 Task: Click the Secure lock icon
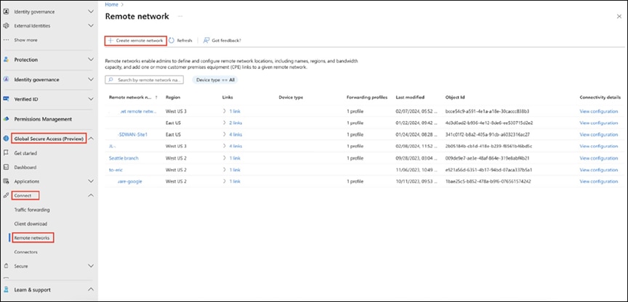[6, 266]
